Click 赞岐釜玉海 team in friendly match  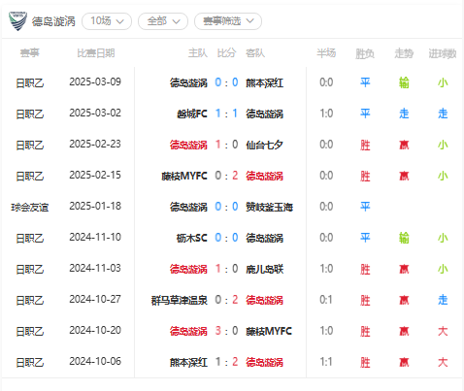pos(269,207)
